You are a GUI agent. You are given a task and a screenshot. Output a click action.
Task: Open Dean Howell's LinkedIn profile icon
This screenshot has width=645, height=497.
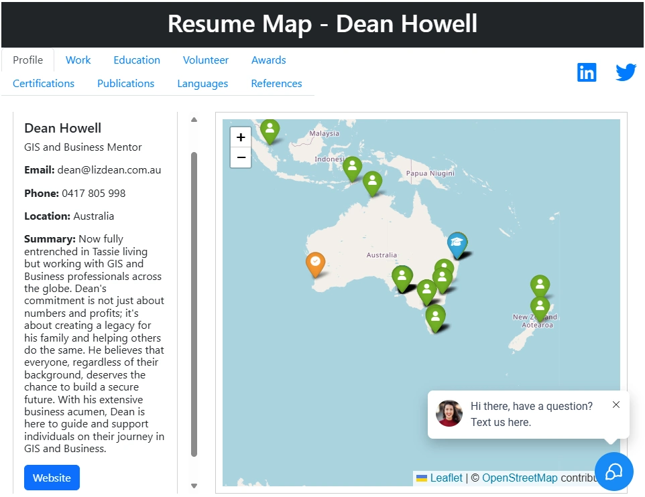click(x=587, y=72)
